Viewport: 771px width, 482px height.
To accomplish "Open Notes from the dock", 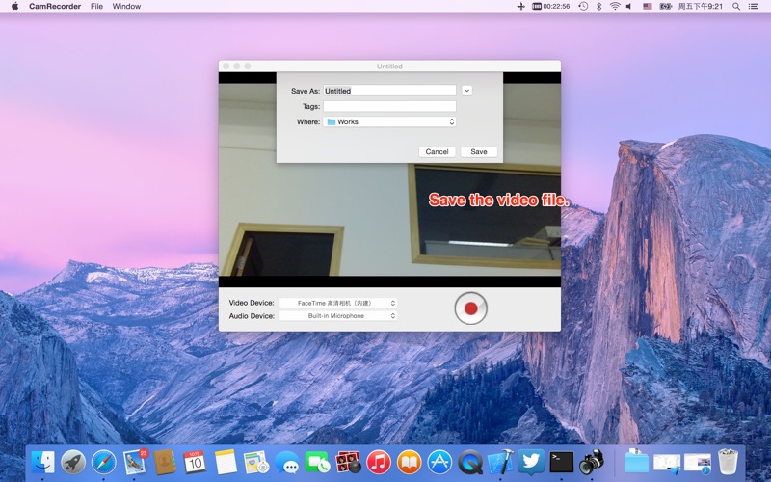I will (226, 463).
